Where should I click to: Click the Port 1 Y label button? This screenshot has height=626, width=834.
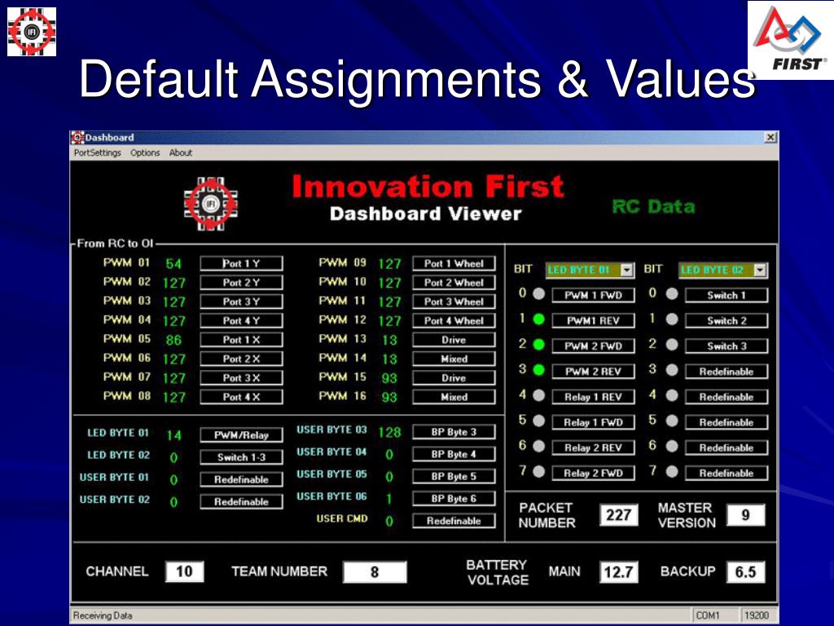(x=241, y=263)
